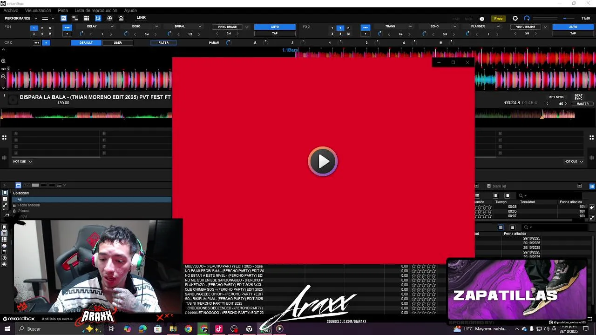Click right deck pad grid icon
Screen dimensions: 596x335
coord(592,137)
